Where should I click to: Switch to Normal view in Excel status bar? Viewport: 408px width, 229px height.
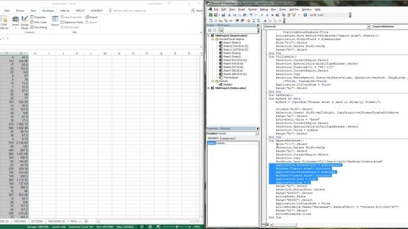pos(142,226)
